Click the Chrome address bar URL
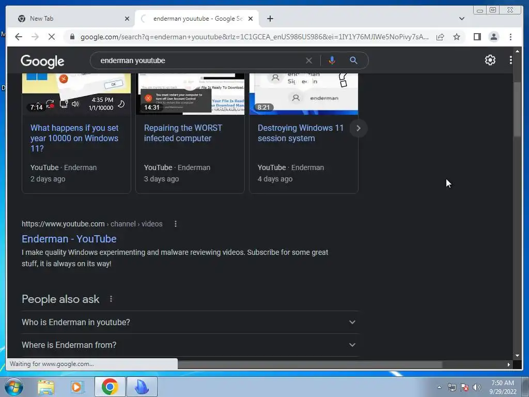The width and height of the screenshot is (529, 397). click(254, 37)
